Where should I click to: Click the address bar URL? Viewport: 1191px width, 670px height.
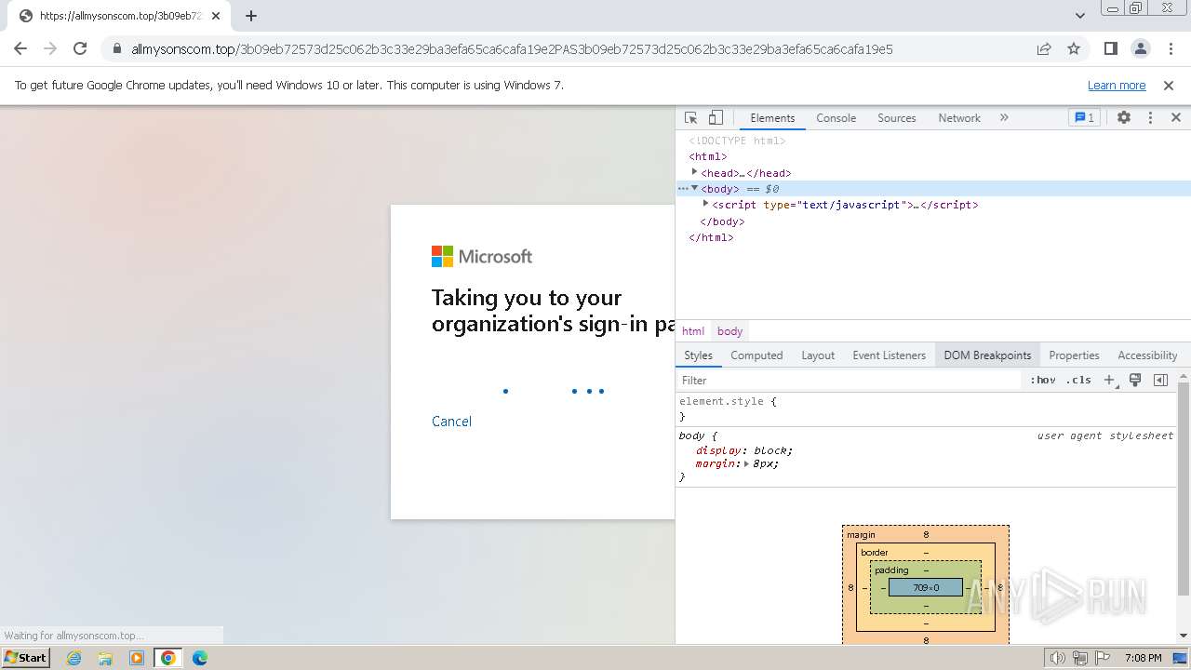512,48
